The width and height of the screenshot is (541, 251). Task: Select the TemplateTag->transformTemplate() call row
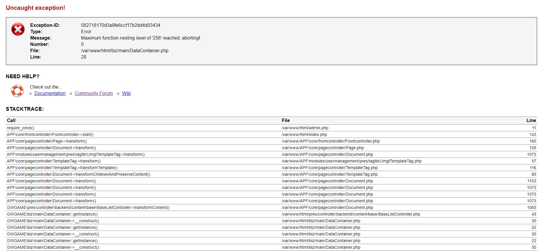pyautogui.click(x=271, y=168)
